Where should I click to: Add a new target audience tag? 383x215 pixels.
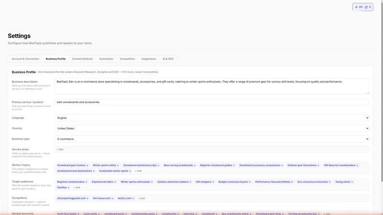[x=77, y=188]
